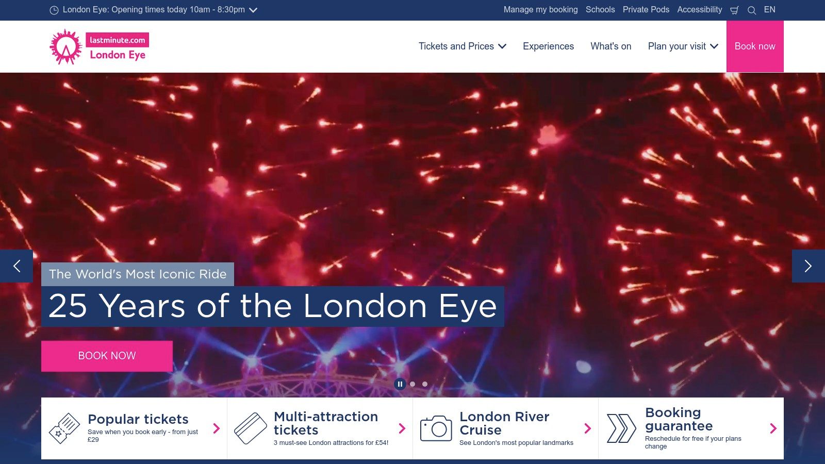
Task: Open the shopping basket icon
Action: [x=735, y=10]
